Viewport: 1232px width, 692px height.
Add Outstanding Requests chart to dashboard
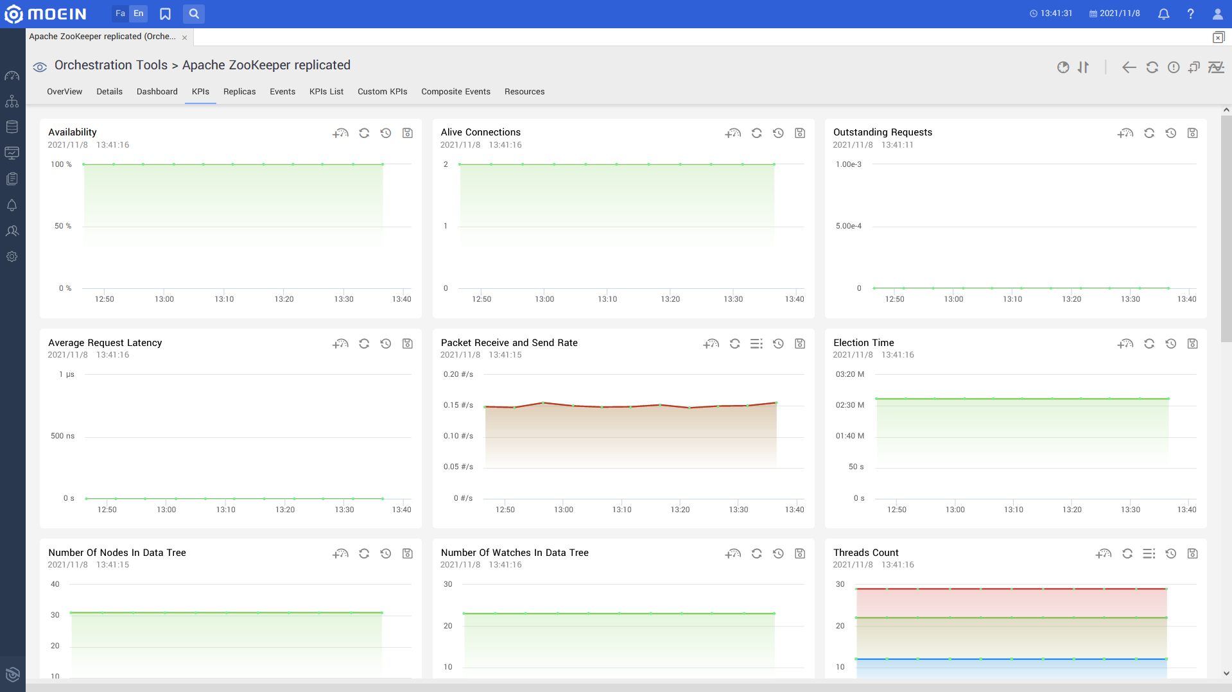point(1125,133)
